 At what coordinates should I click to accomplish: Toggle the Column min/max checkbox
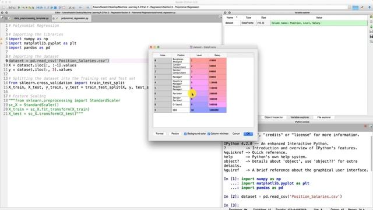209,134
